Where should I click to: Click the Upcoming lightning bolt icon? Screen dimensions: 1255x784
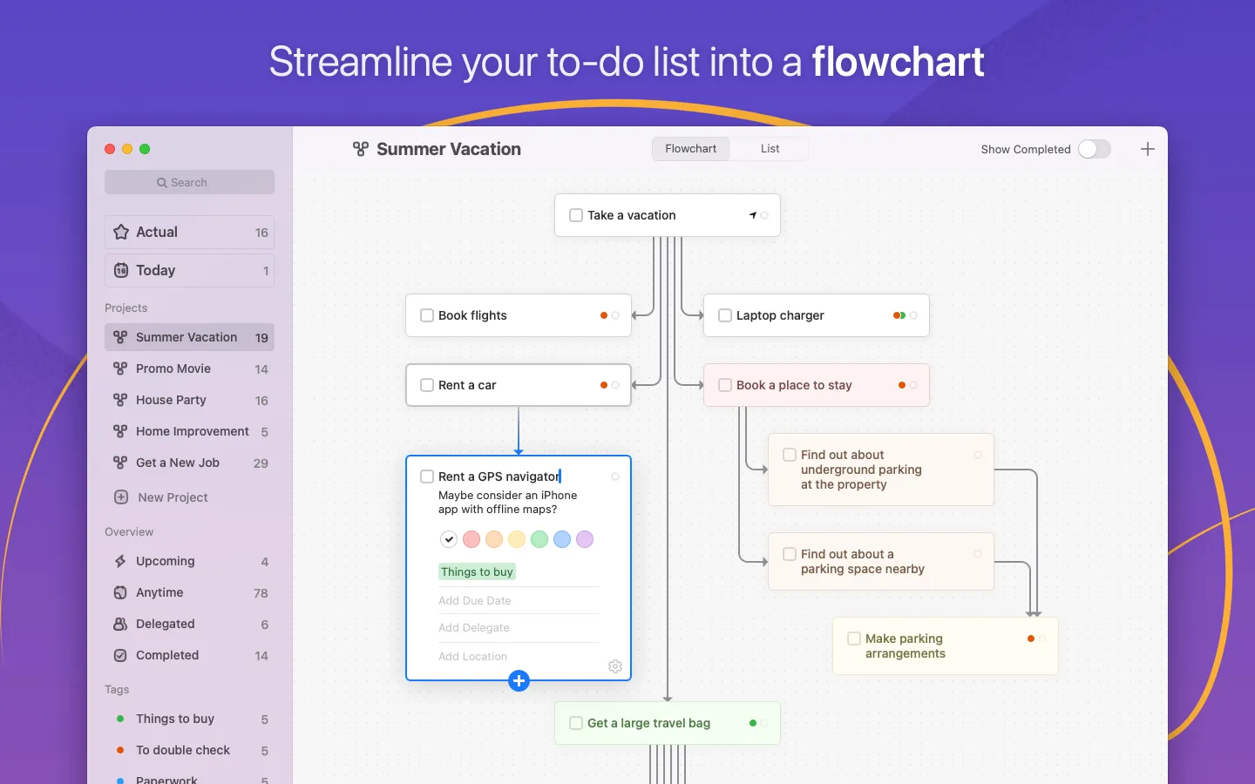120,561
